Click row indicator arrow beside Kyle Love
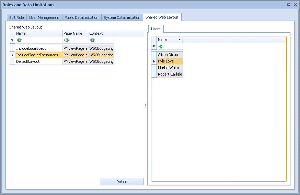This screenshot has width=300, height=195. 154,61
